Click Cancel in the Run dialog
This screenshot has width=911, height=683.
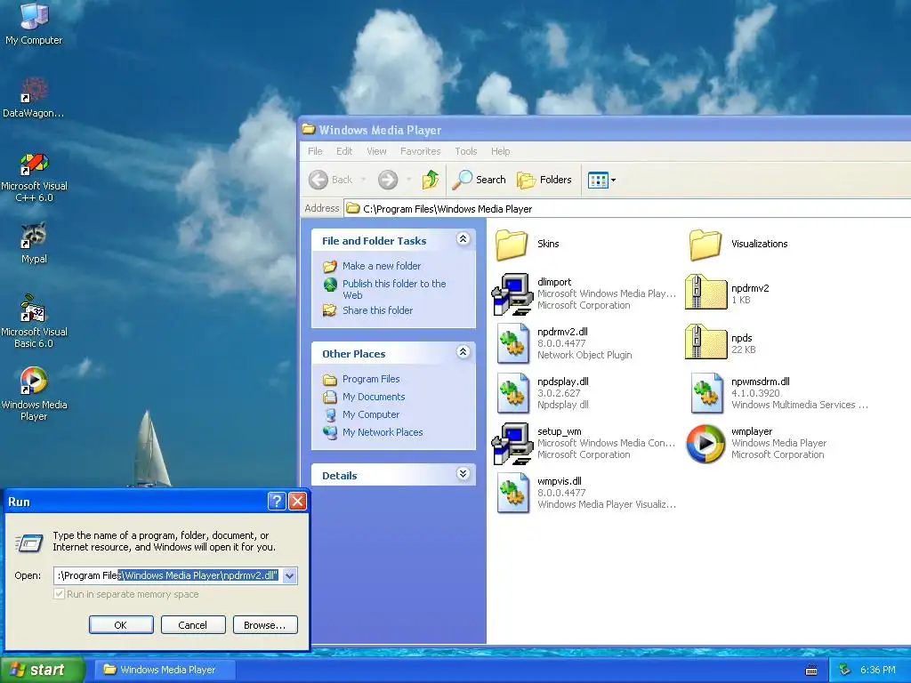point(193,625)
